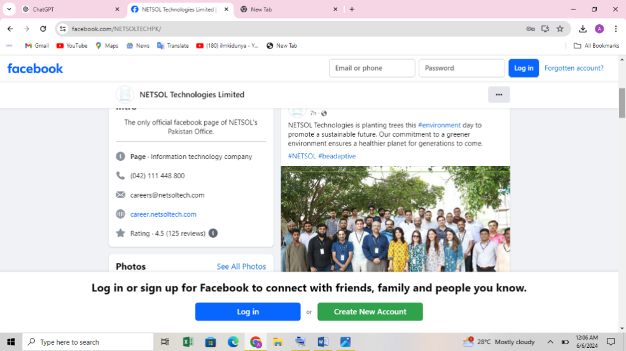Click the rating info icon
Image resolution: width=626 pixels, height=351 pixels.
coord(213,233)
